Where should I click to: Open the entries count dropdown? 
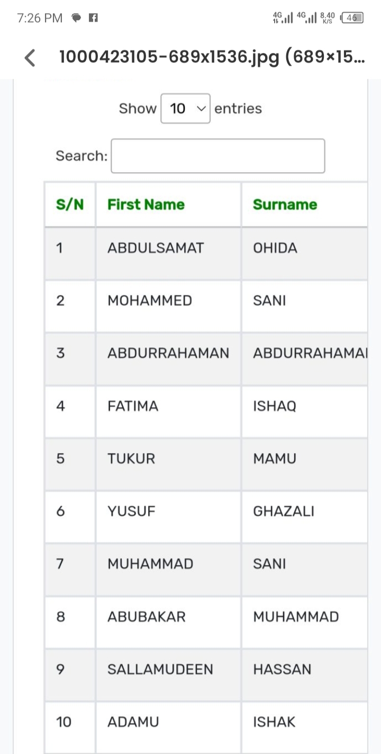[x=185, y=109]
